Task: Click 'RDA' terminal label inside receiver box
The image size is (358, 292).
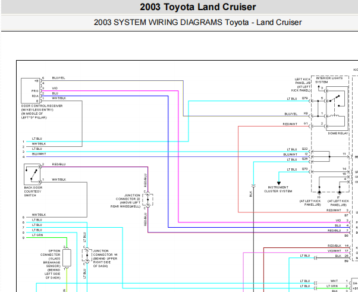Action: (x=35, y=96)
